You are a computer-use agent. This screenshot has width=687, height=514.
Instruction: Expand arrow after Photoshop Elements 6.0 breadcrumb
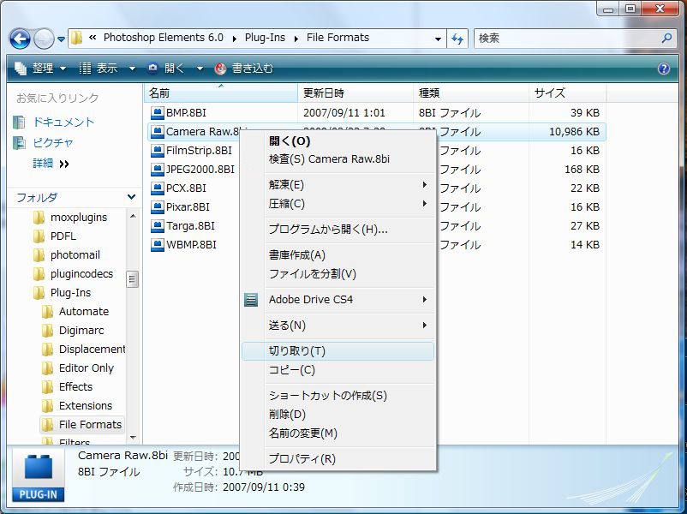[x=235, y=39]
